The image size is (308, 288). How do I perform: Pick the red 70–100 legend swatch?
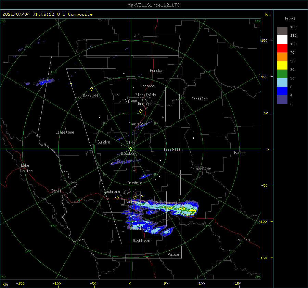click(x=282, y=48)
